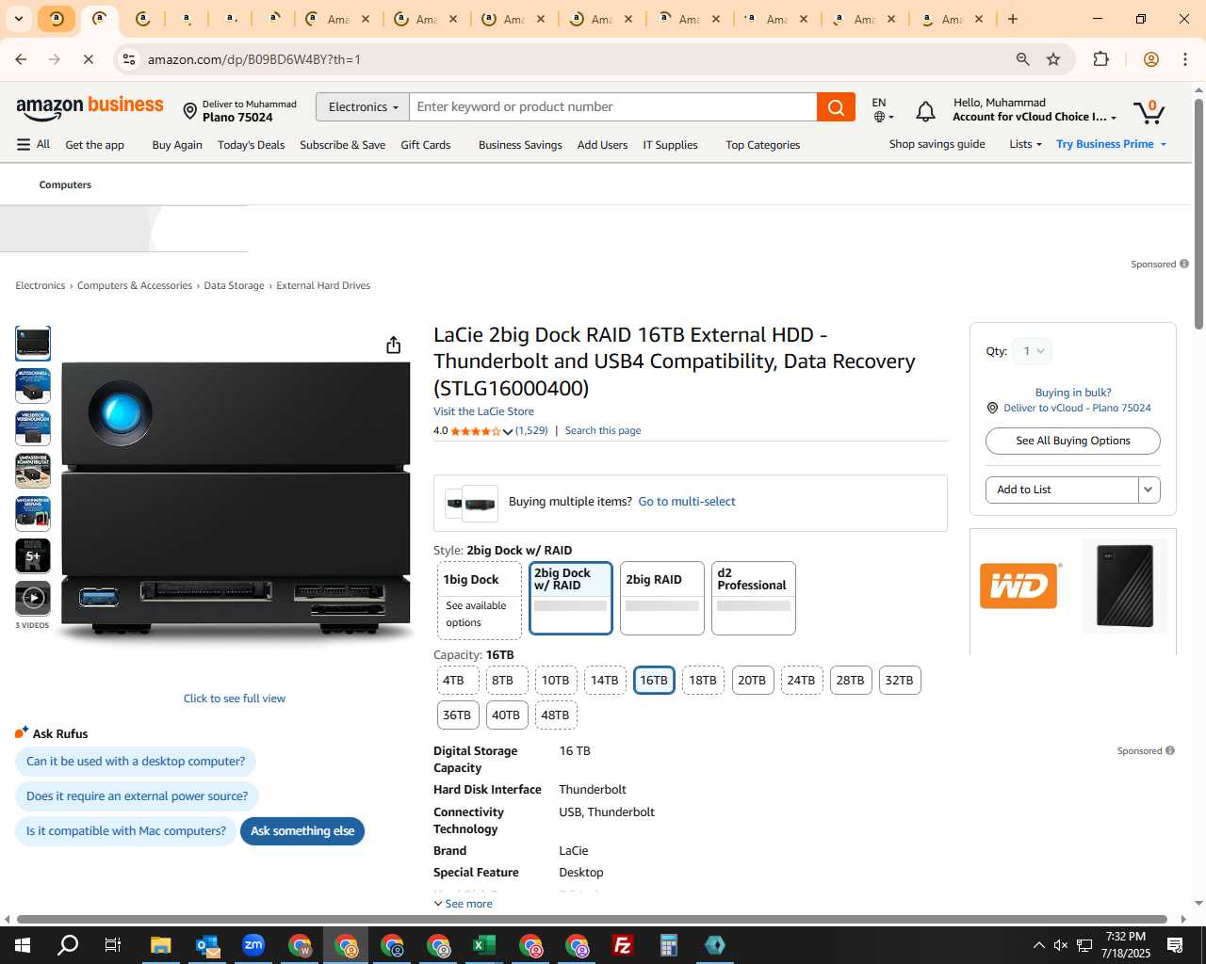Bookmark this page with star icon
Viewport: 1206px width, 964px height.
pos(1053,59)
